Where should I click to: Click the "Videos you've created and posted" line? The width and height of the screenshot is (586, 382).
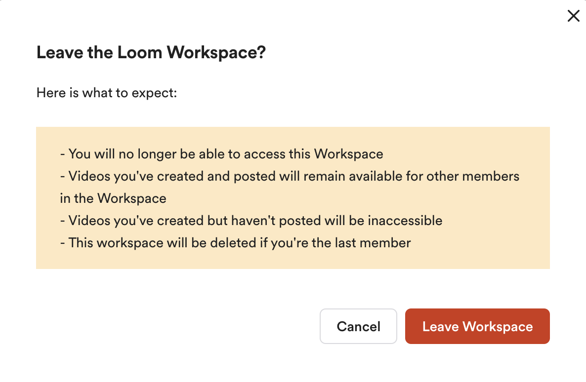290,176
